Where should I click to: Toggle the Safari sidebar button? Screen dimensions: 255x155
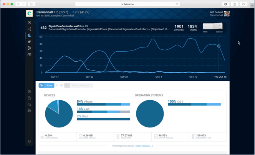31,4
